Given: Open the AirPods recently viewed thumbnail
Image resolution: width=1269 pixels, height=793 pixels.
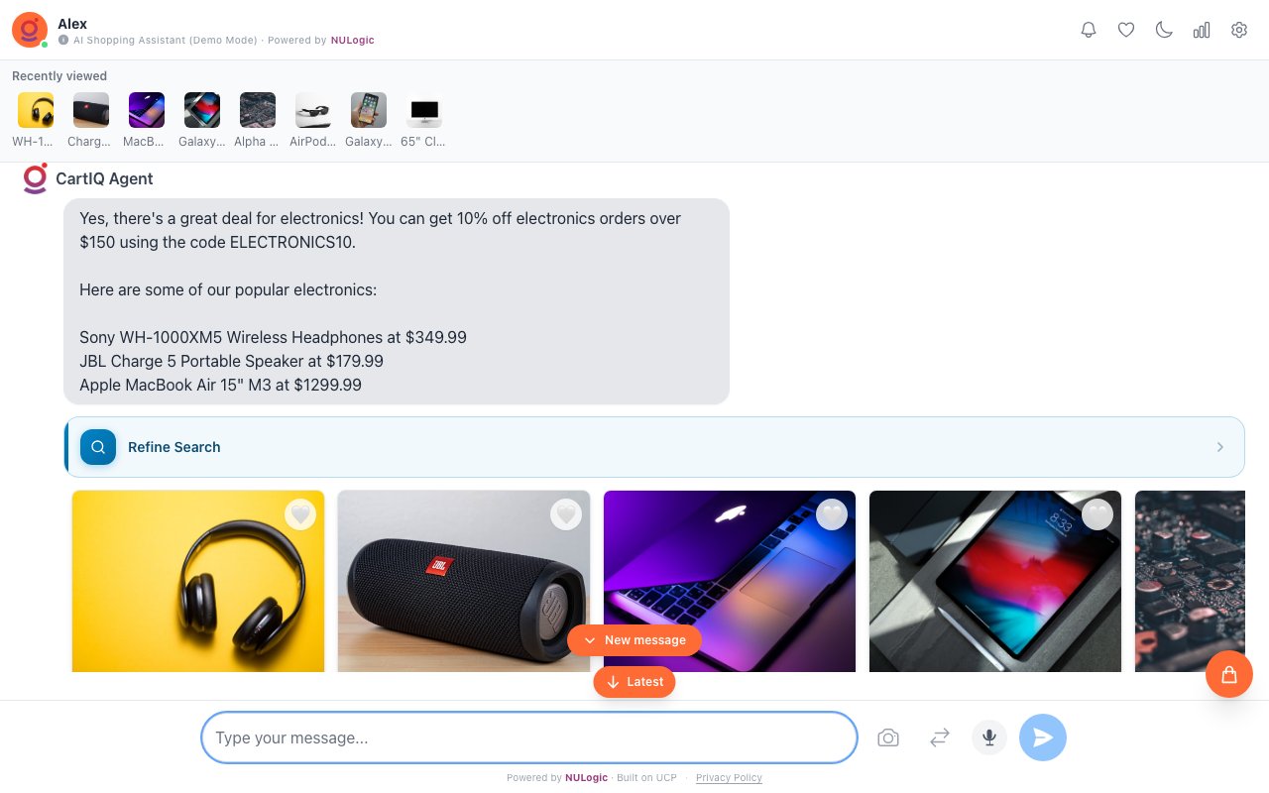Looking at the screenshot, I should pyautogui.click(x=313, y=120).
